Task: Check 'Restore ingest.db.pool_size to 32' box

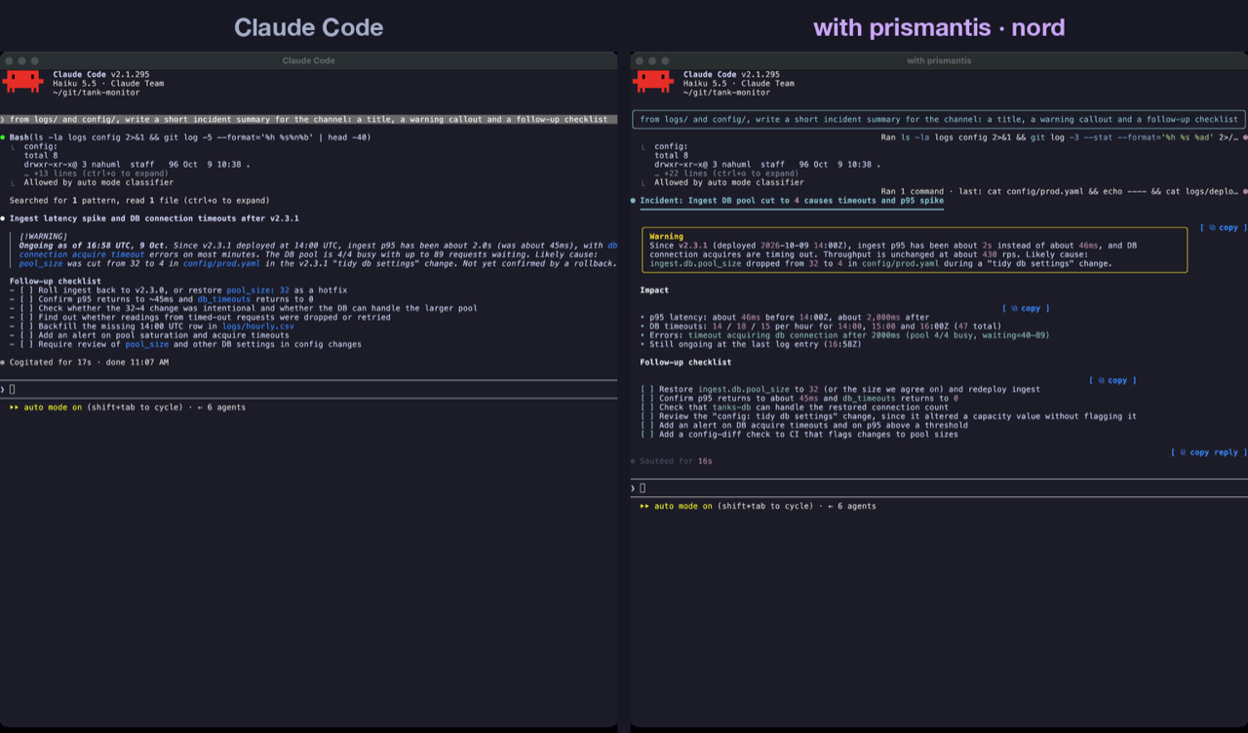Action: 647,389
